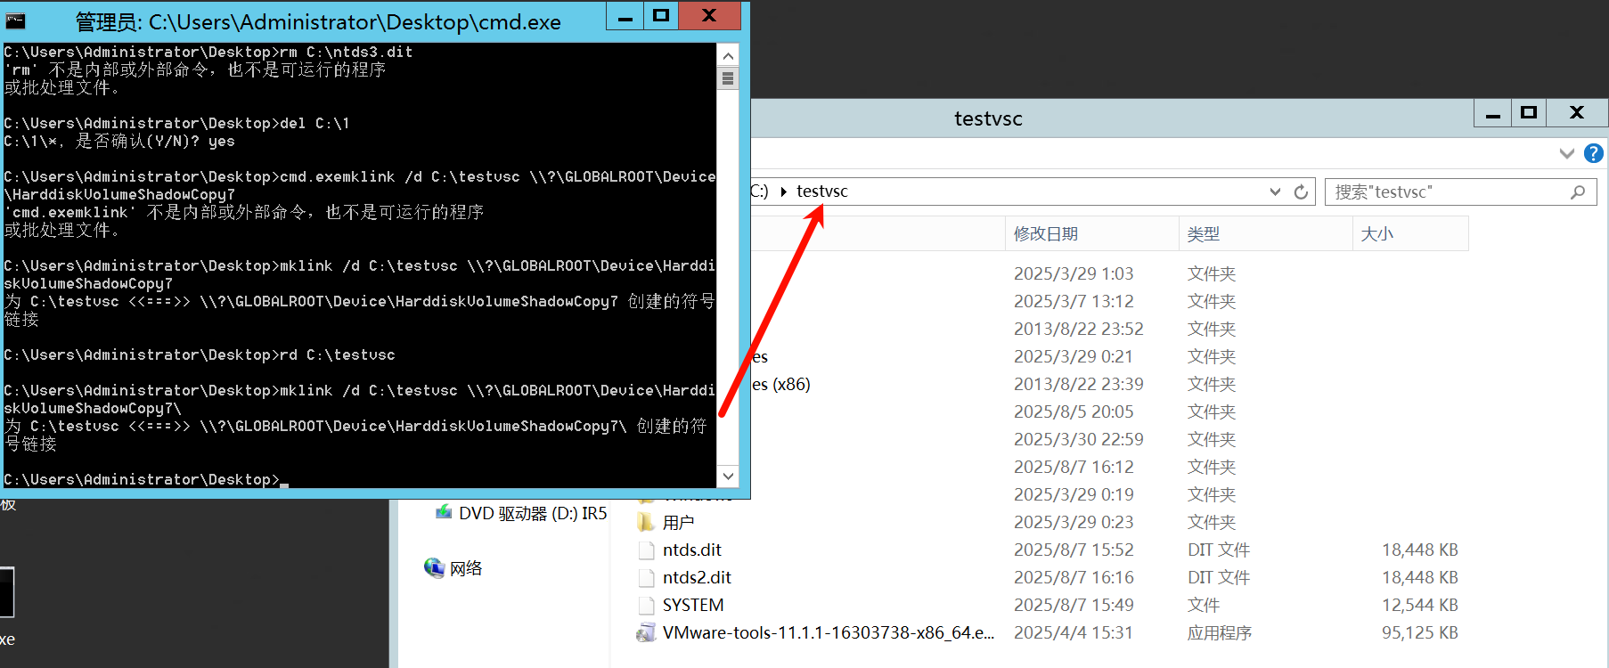Sort files by 大小 column header
Viewport: 1609px width, 668px height.
coord(1376,234)
